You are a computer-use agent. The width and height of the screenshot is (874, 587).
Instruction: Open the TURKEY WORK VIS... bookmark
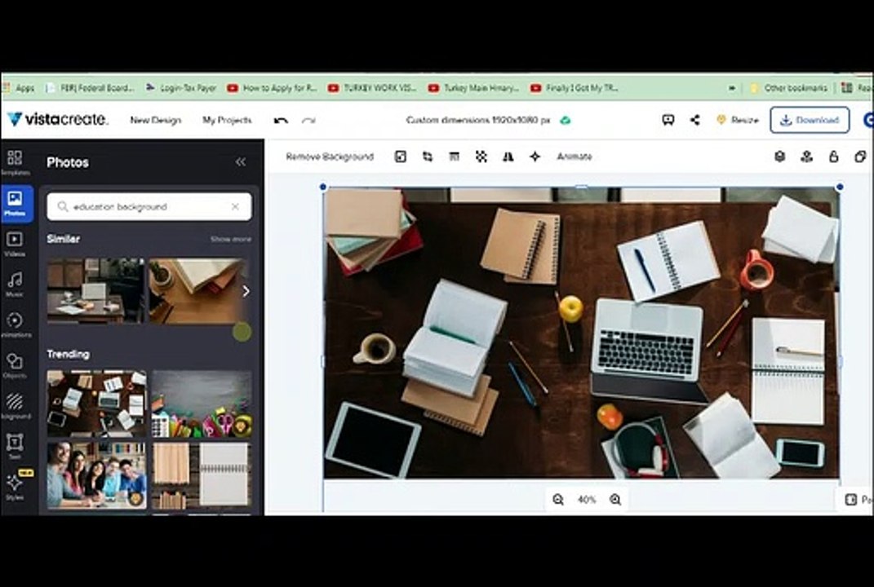tap(372, 88)
